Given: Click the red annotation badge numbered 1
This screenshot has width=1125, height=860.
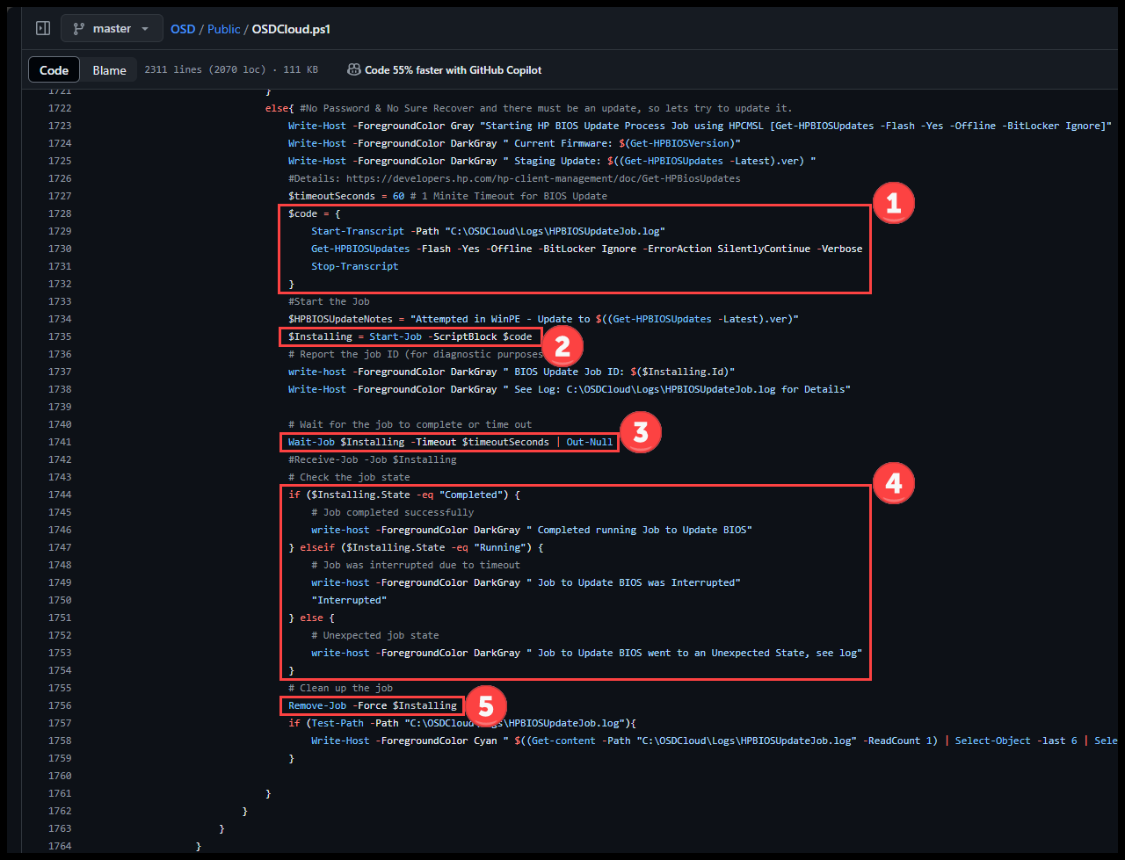Looking at the screenshot, I should pyautogui.click(x=893, y=205).
